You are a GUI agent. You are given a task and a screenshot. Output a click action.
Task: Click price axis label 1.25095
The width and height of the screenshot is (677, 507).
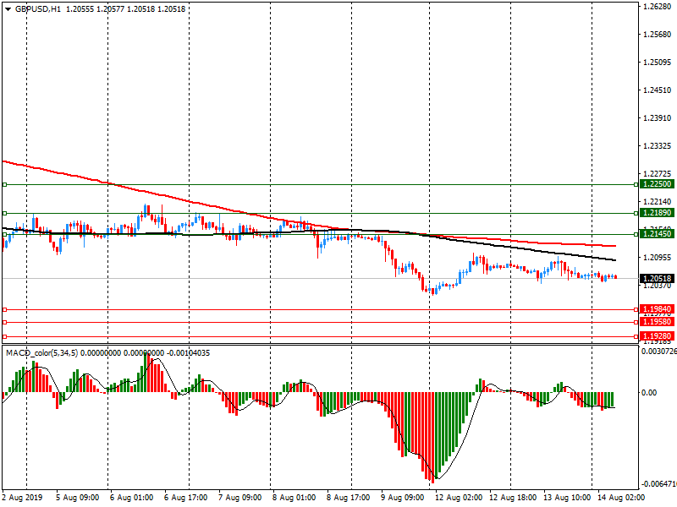(x=658, y=63)
